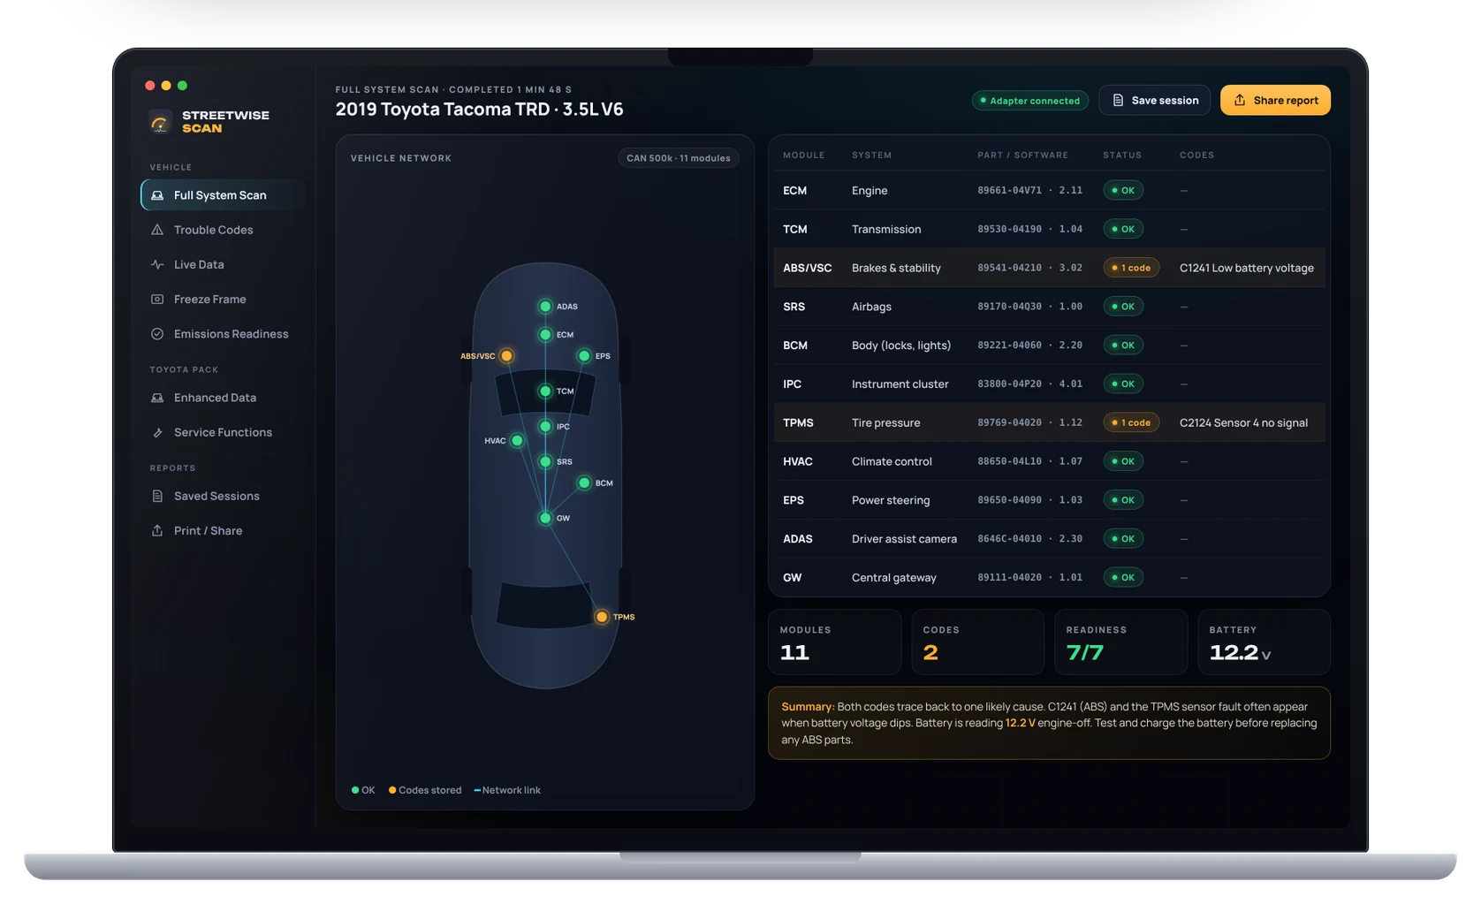
Task: Click the C2124 Sensor 4 no signal code
Action: 1243,422
